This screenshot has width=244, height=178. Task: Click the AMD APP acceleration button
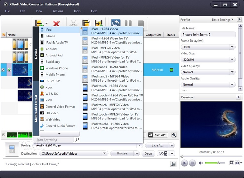158,135
